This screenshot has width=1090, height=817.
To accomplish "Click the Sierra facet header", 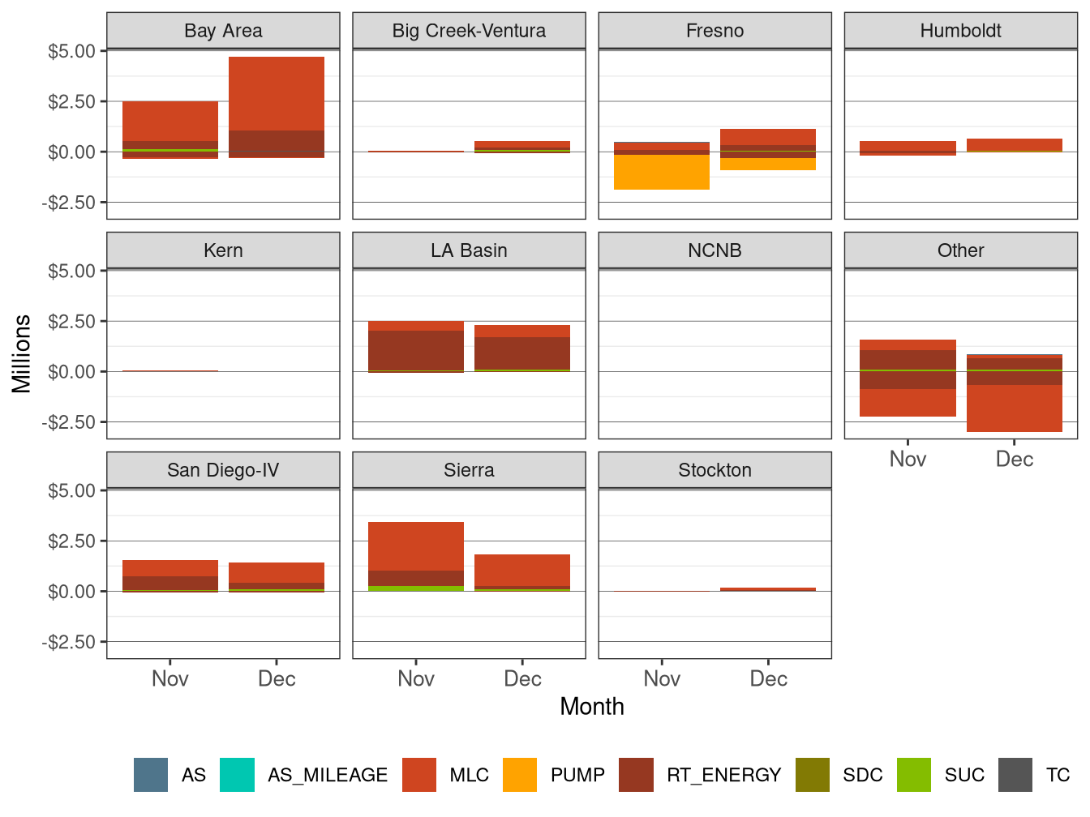I will pos(469,469).
